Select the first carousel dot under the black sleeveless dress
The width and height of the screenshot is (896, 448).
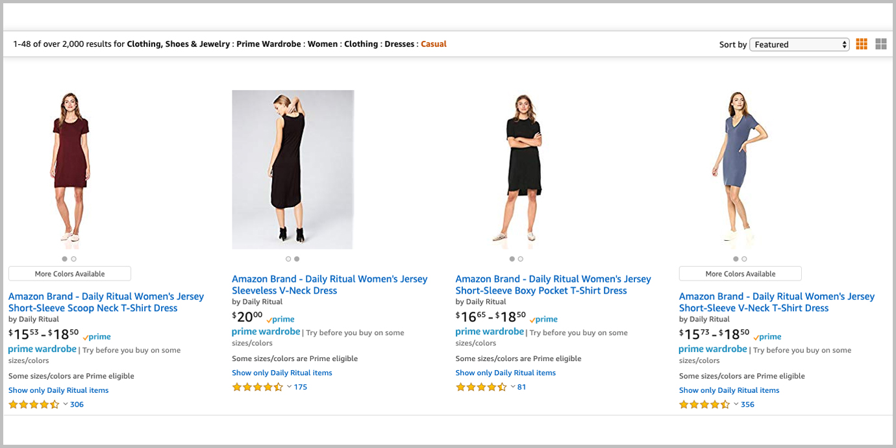pyautogui.click(x=288, y=258)
